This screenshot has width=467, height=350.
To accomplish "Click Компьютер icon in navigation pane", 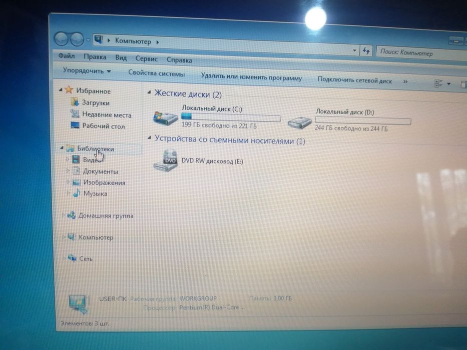I will 71,236.
